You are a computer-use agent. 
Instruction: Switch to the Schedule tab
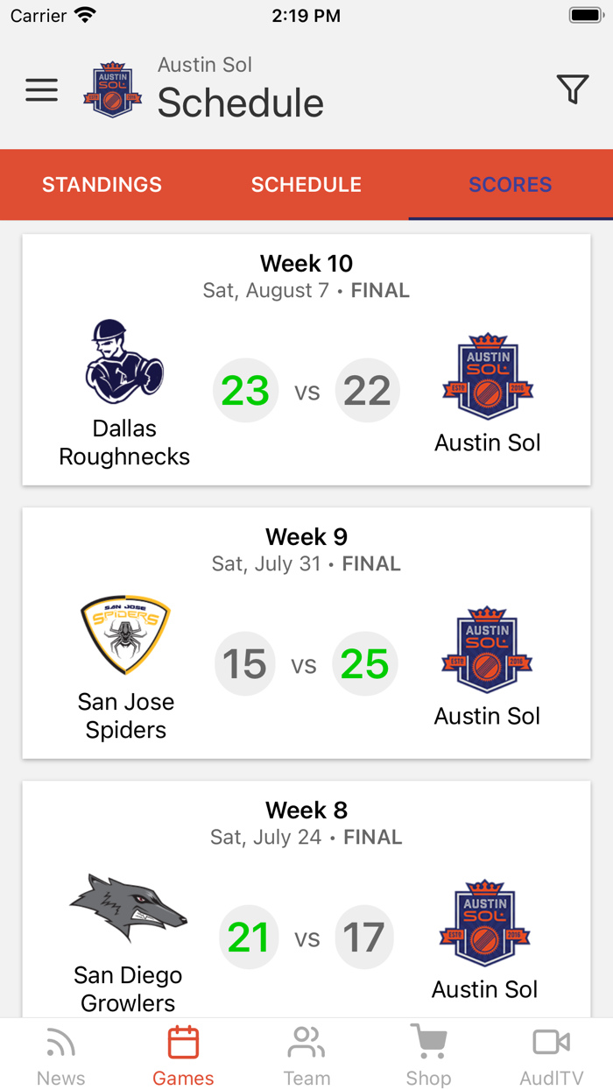[306, 185]
